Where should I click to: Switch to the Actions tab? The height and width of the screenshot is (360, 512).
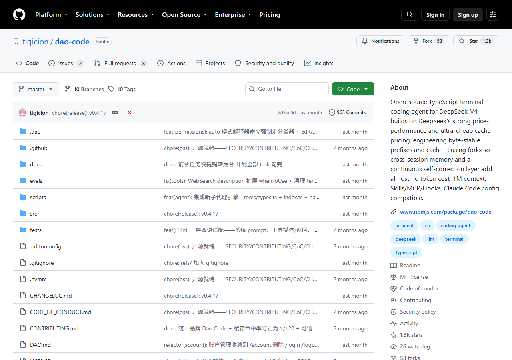172,63
